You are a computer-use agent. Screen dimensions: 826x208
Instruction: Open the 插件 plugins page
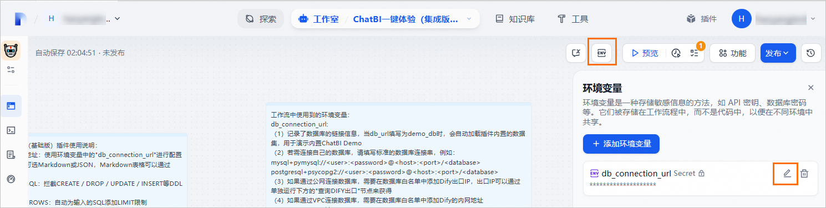701,19
